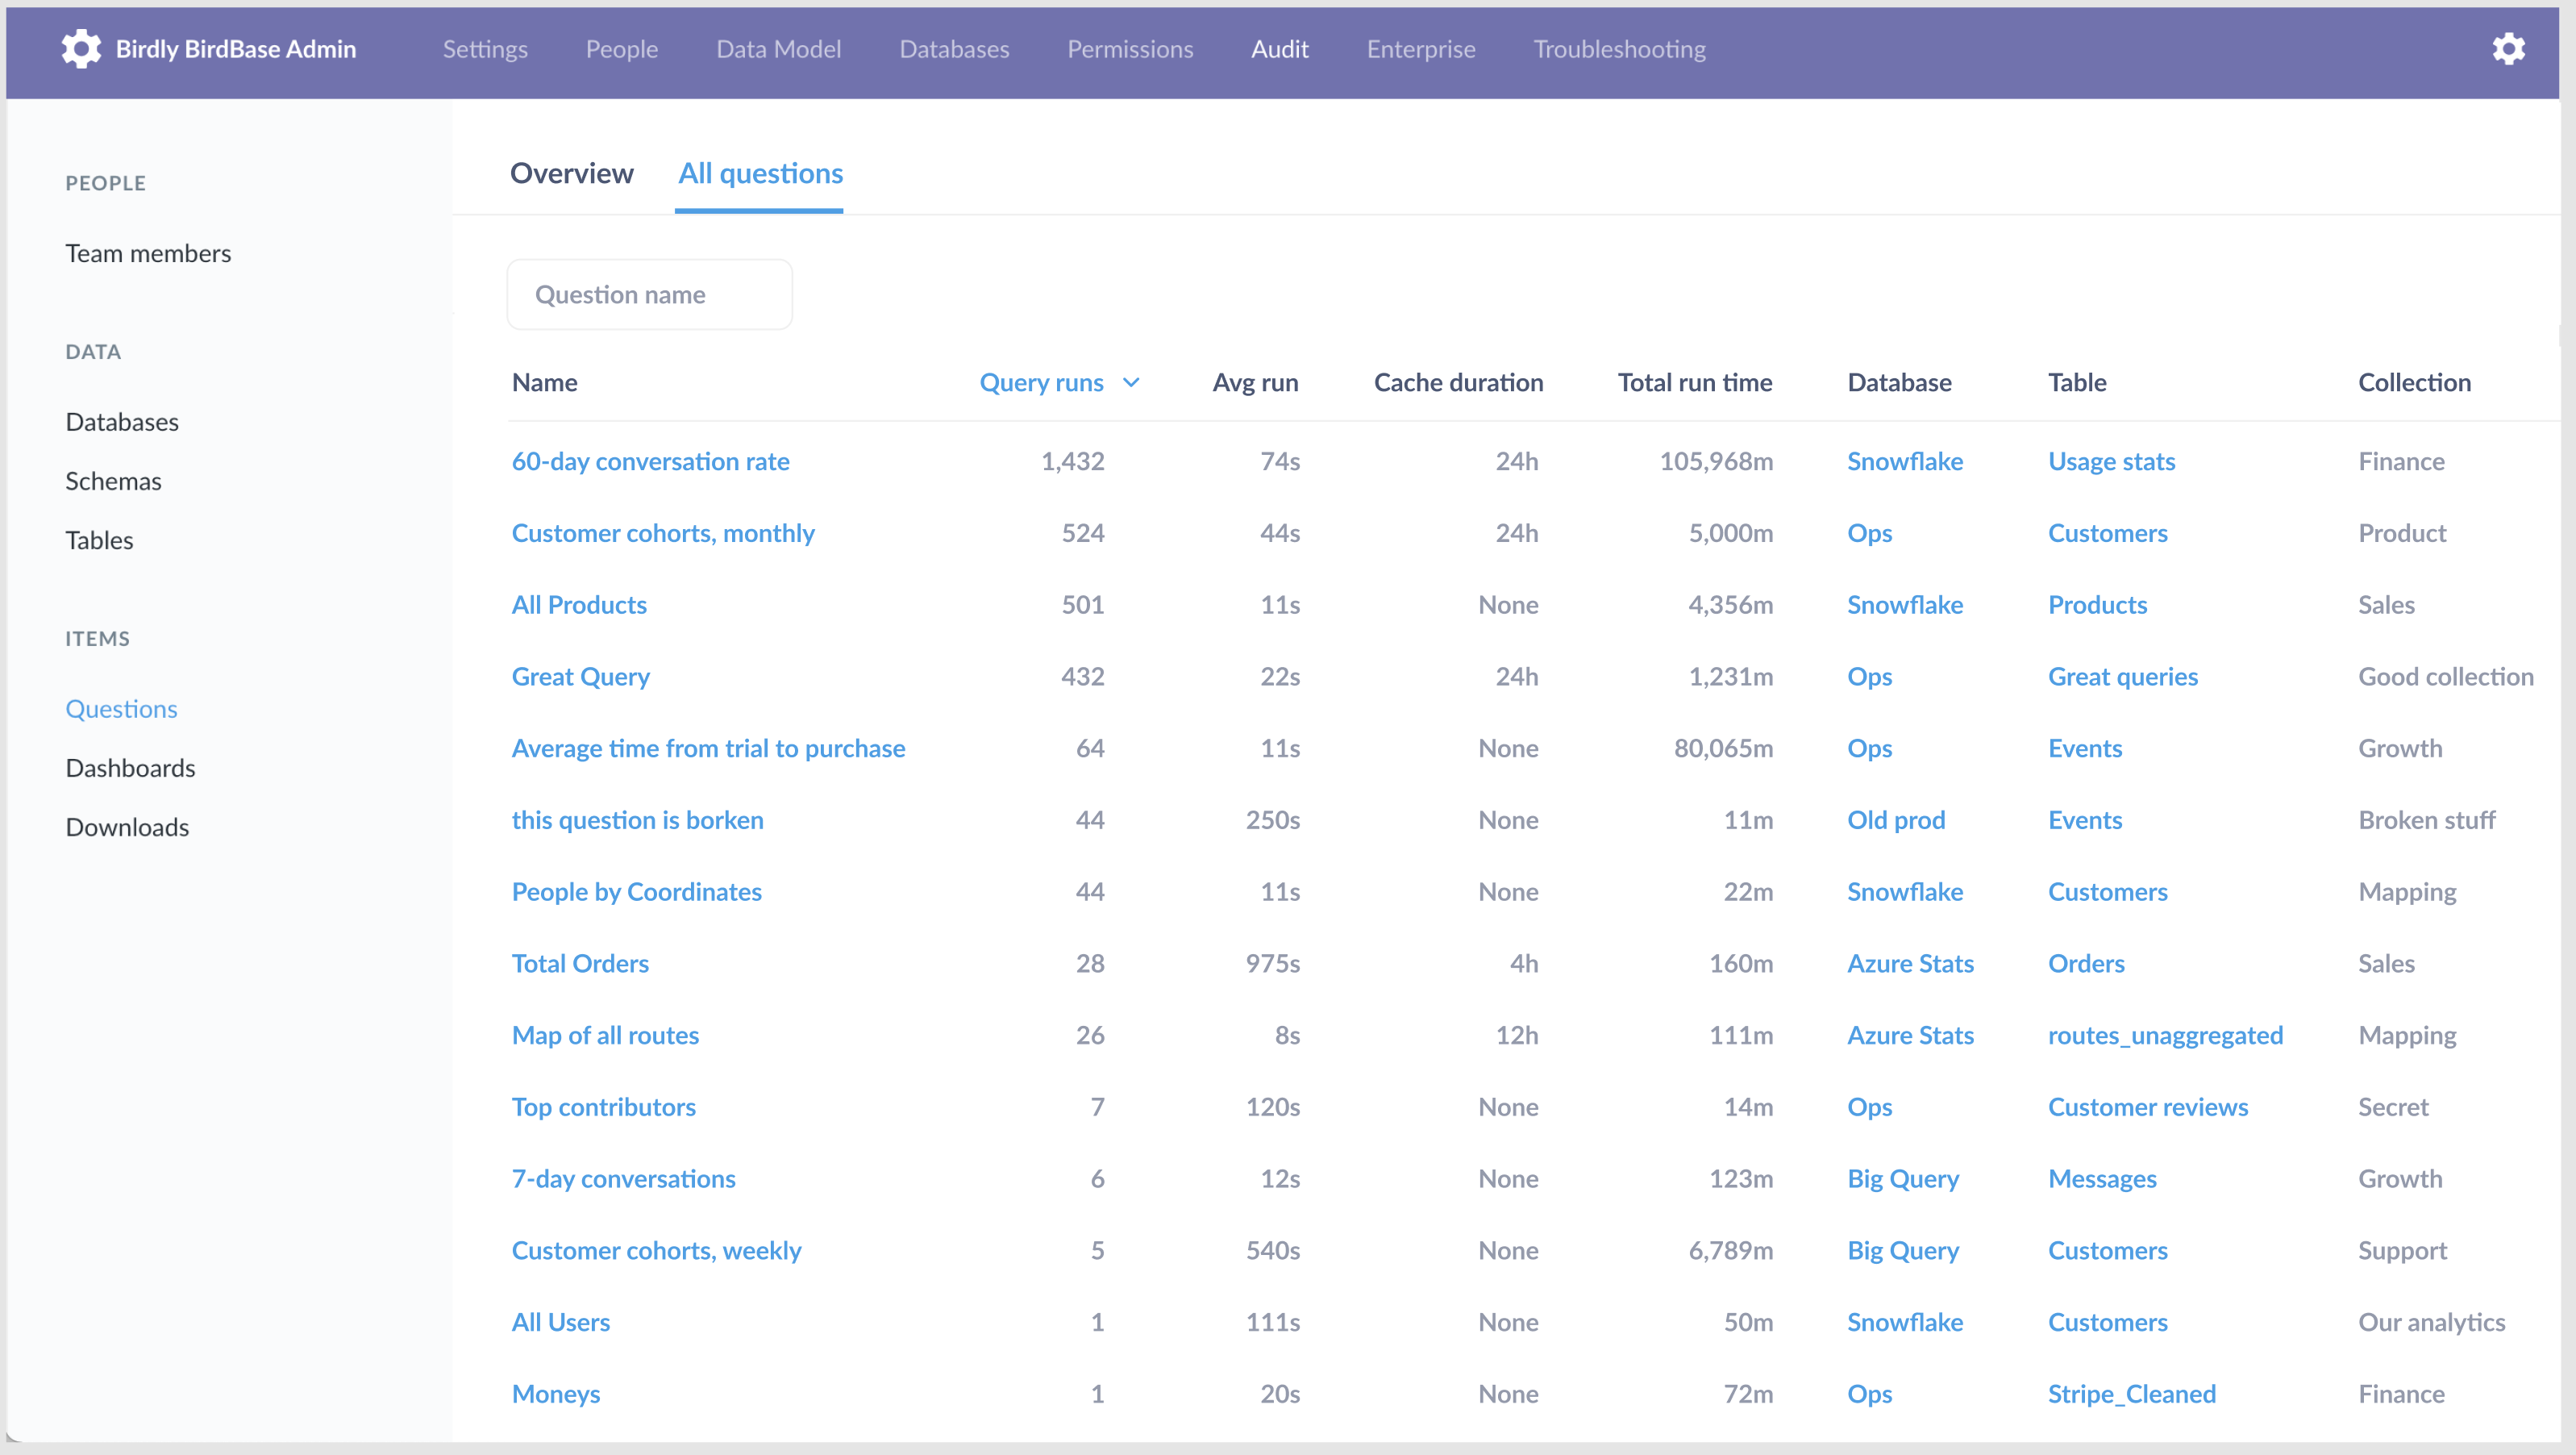Click the Question name search field
Image resolution: width=2576 pixels, height=1455 pixels.
tap(649, 294)
